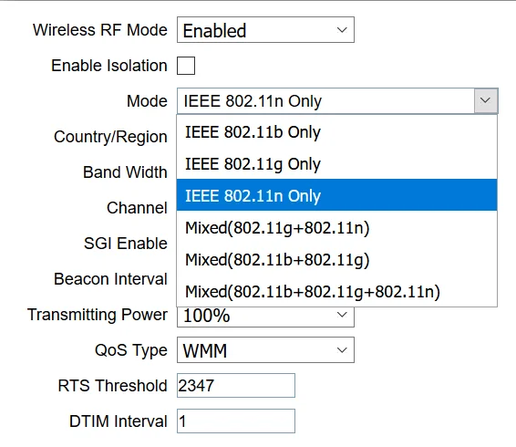Click the RTS Threshold input field
516x447 pixels.
point(236,385)
